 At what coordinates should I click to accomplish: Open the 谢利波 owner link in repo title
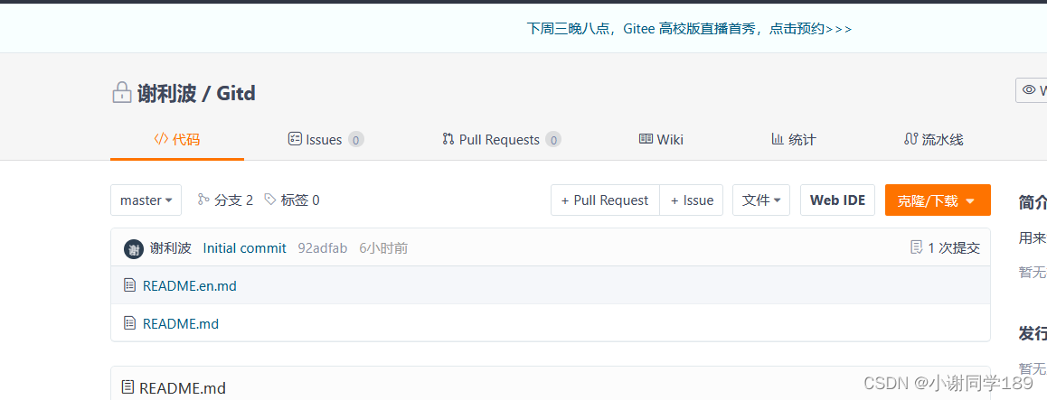pyautogui.click(x=167, y=93)
